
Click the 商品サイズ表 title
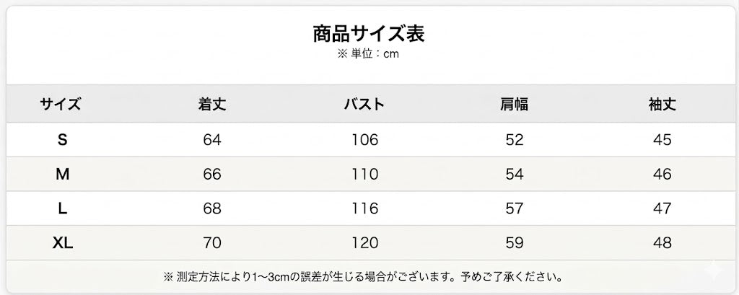369,34
